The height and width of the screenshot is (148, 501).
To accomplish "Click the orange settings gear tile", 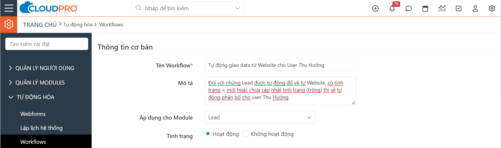I will pyautogui.click(x=9, y=24).
